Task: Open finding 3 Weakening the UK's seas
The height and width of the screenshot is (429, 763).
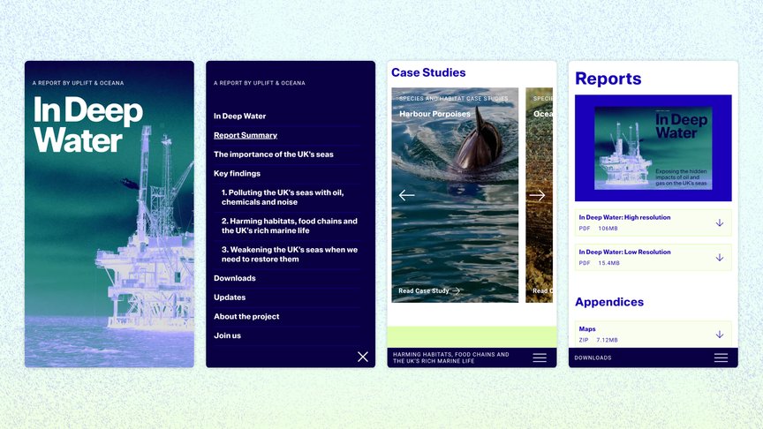Action: click(290, 254)
